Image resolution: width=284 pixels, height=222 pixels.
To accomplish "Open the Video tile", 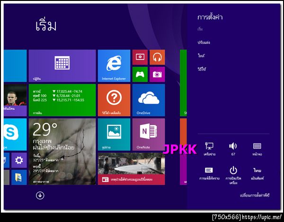I will 140,57.
